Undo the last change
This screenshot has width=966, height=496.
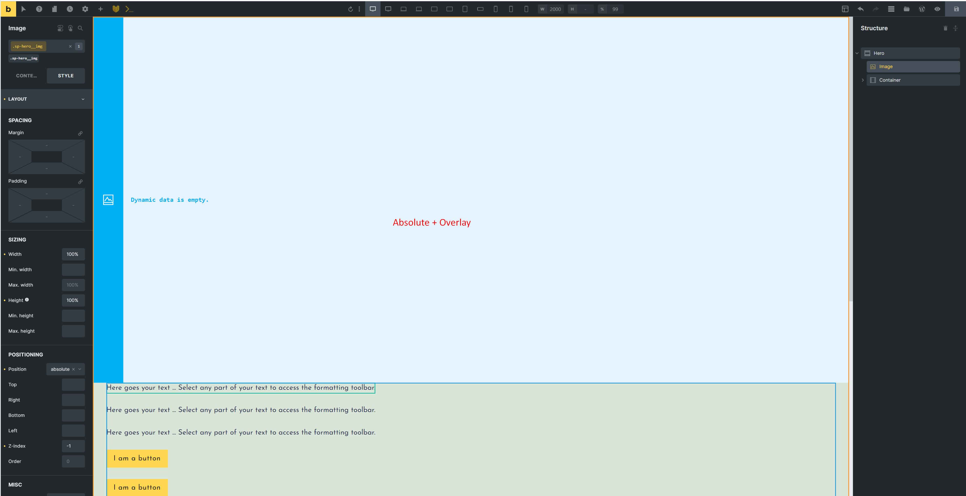point(861,9)
